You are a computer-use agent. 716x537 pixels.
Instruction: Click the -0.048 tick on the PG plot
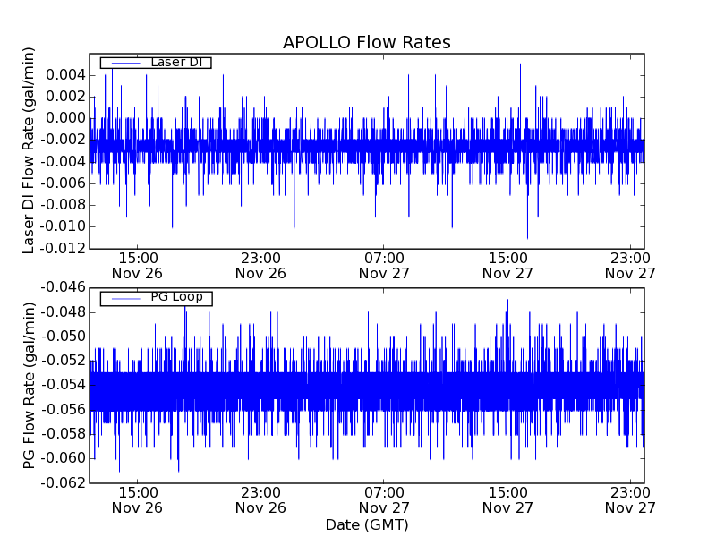[x=63, y=312]
